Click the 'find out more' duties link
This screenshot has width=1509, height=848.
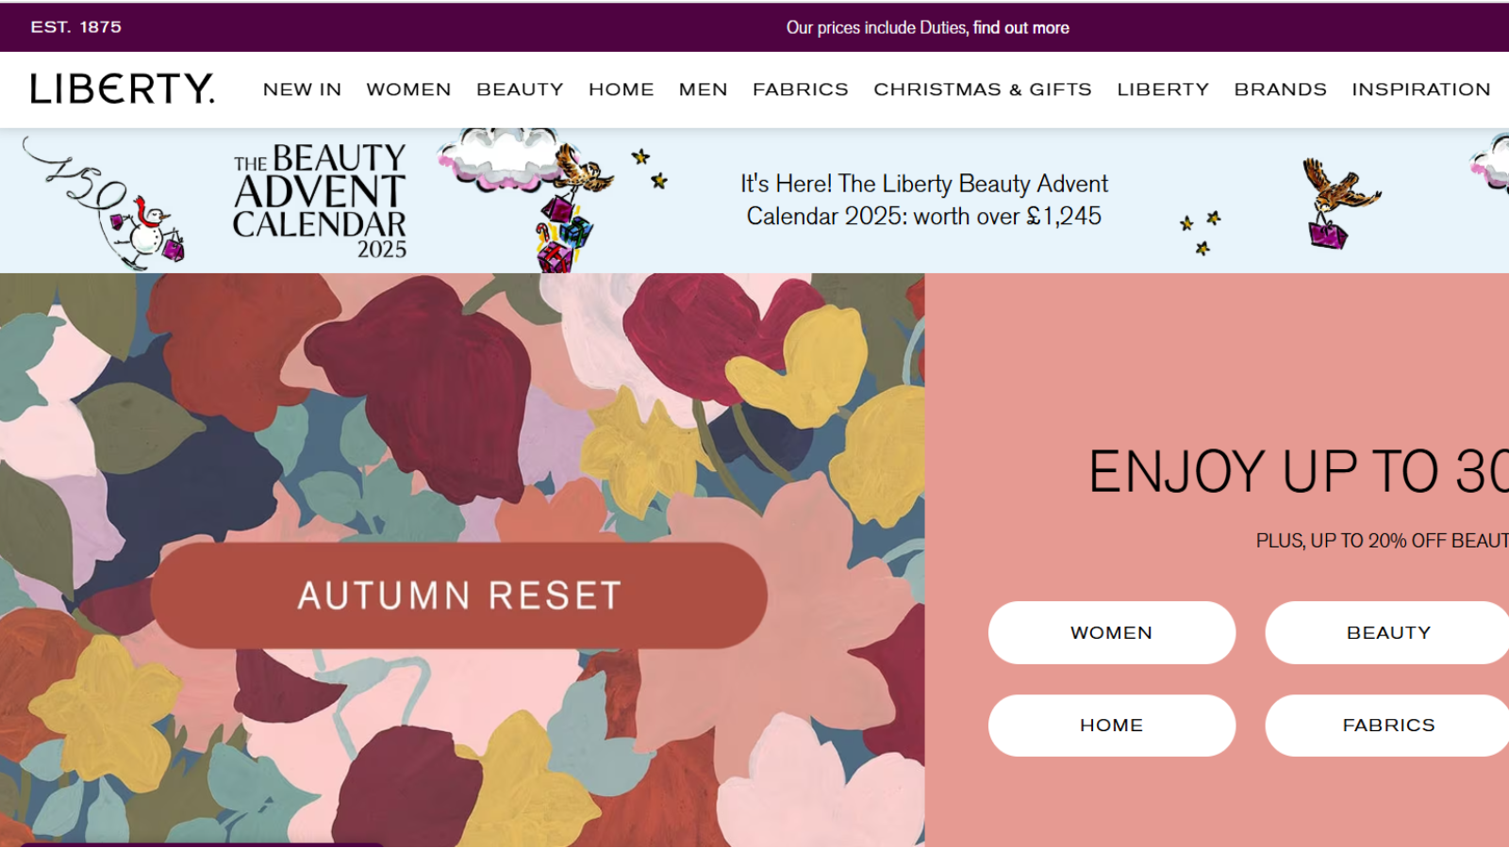[1020, 27]
